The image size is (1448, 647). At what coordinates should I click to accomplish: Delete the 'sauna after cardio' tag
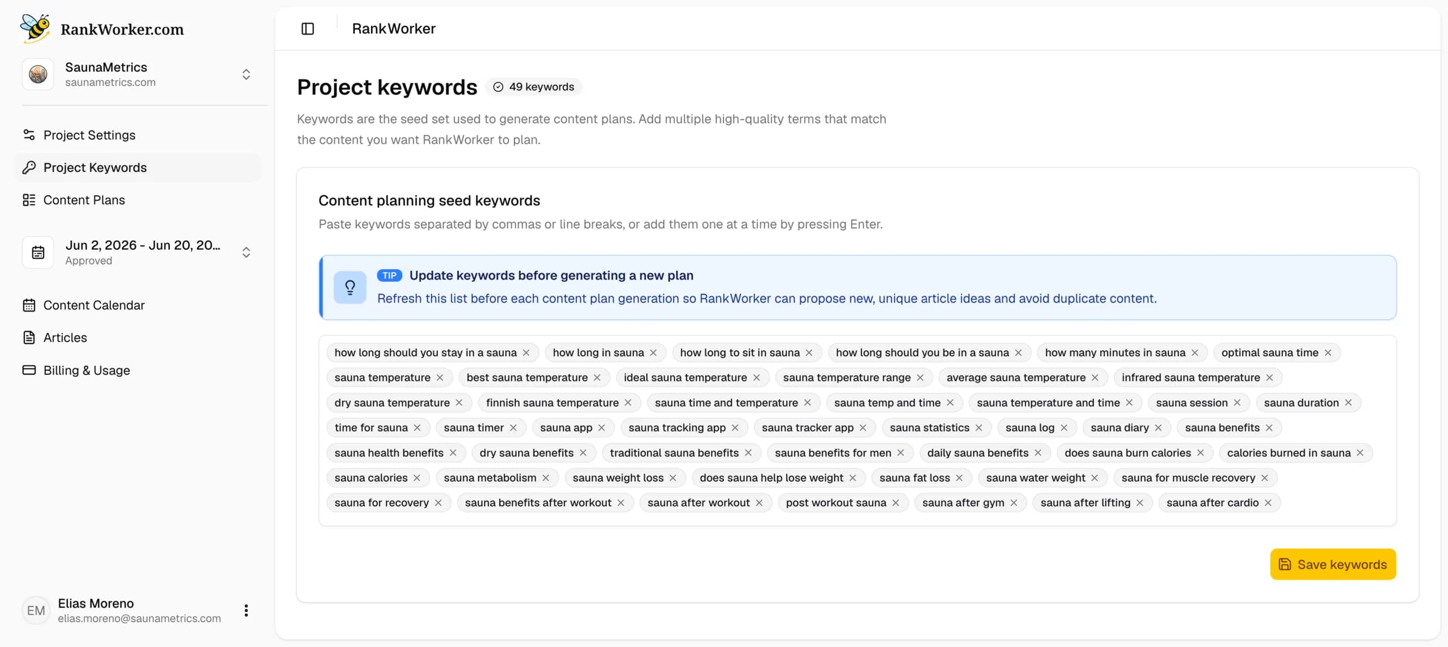click(x=1268, y=503)
